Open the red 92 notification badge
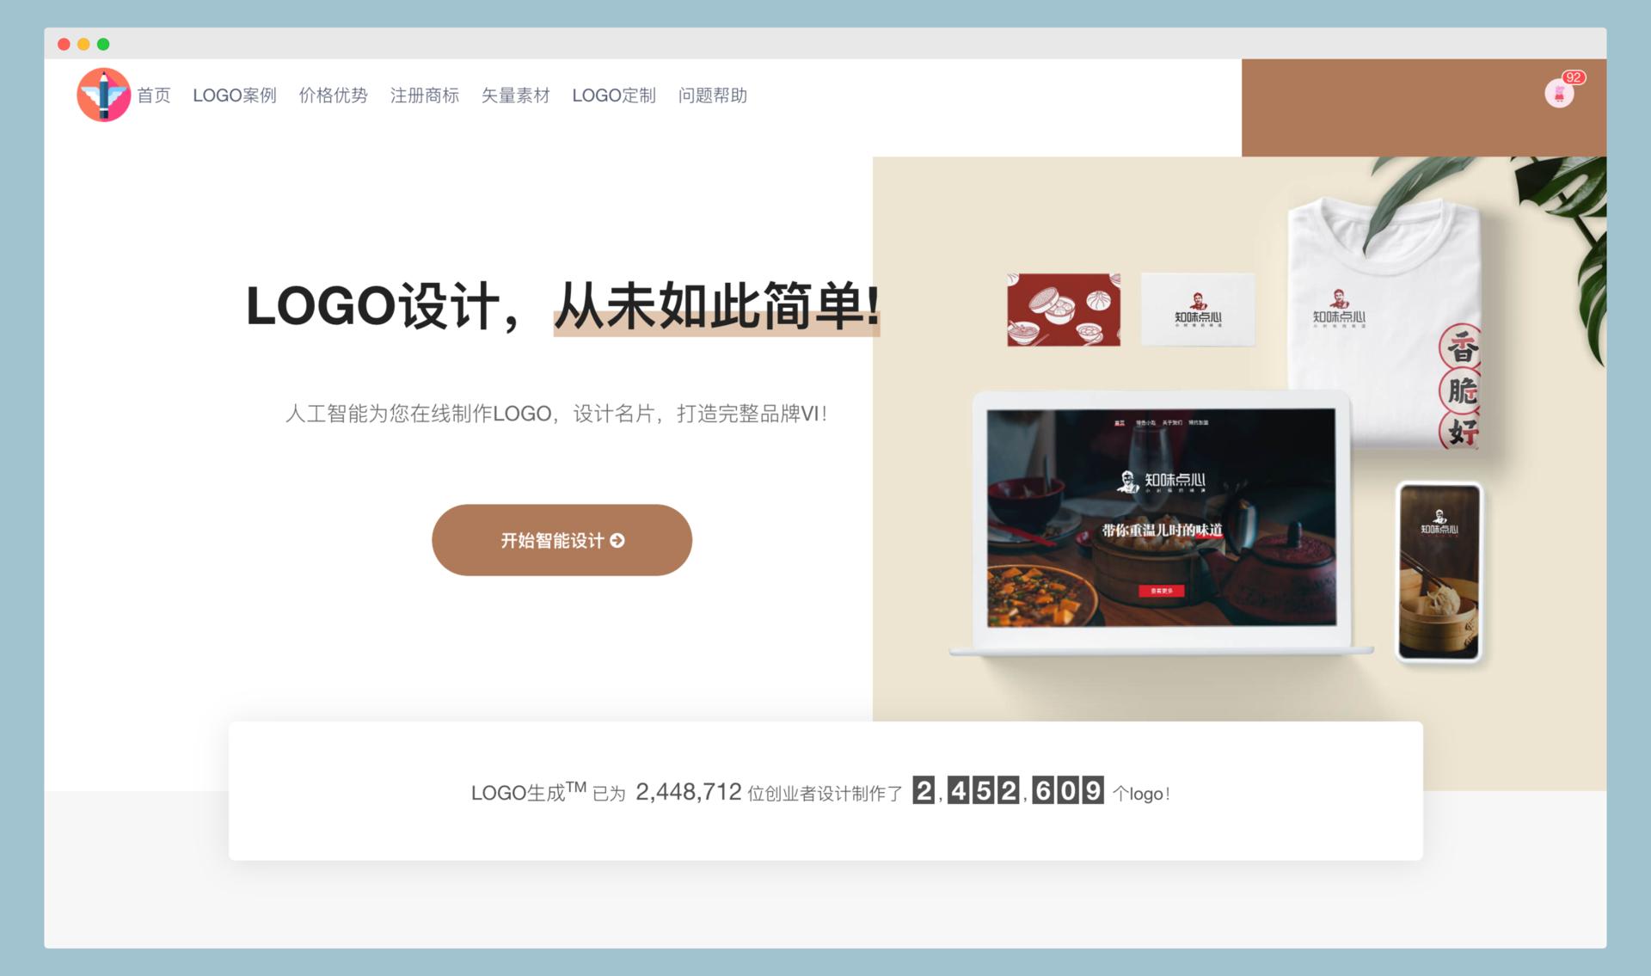 tap(1574, 77)
